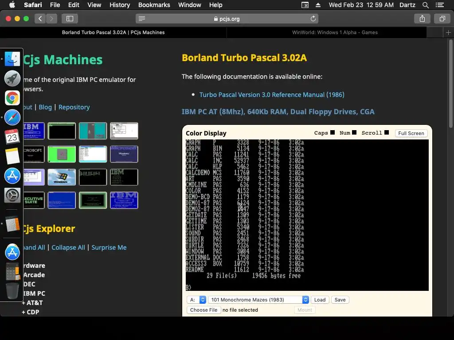Open the Notes app from dock
This screenshot has width=454, height=340.
12,156
